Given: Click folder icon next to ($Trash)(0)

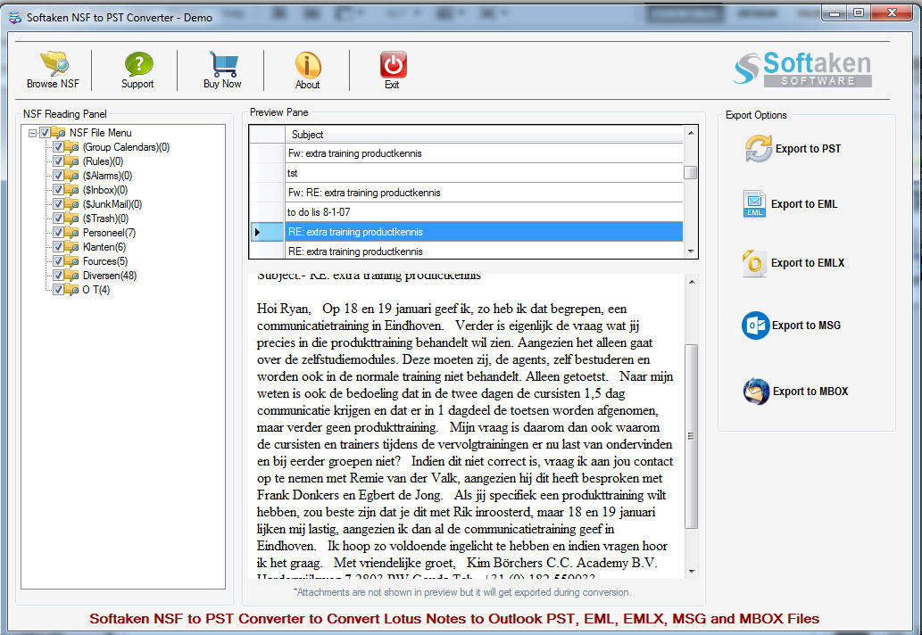Looking at the screenshot, I should point(71,219).
